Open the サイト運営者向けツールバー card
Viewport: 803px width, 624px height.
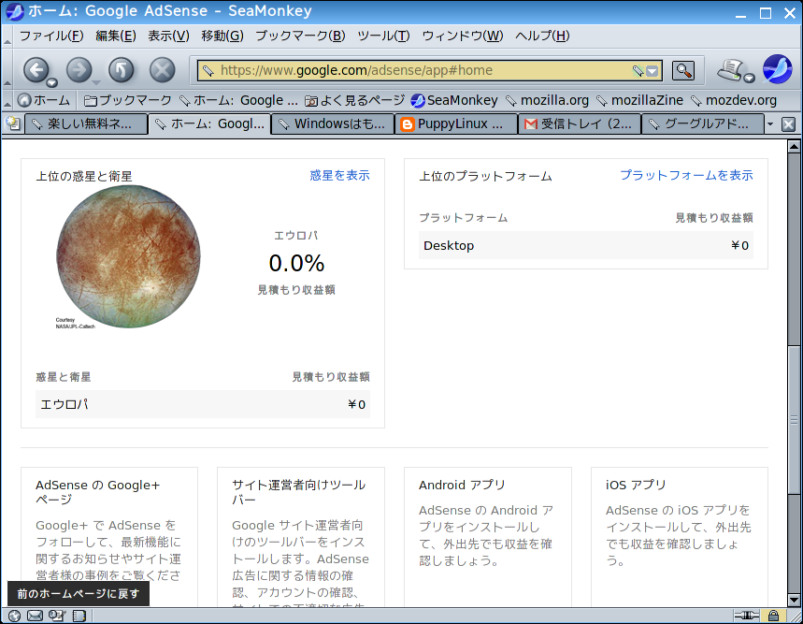pyautogui.click(x=301, y=537)
